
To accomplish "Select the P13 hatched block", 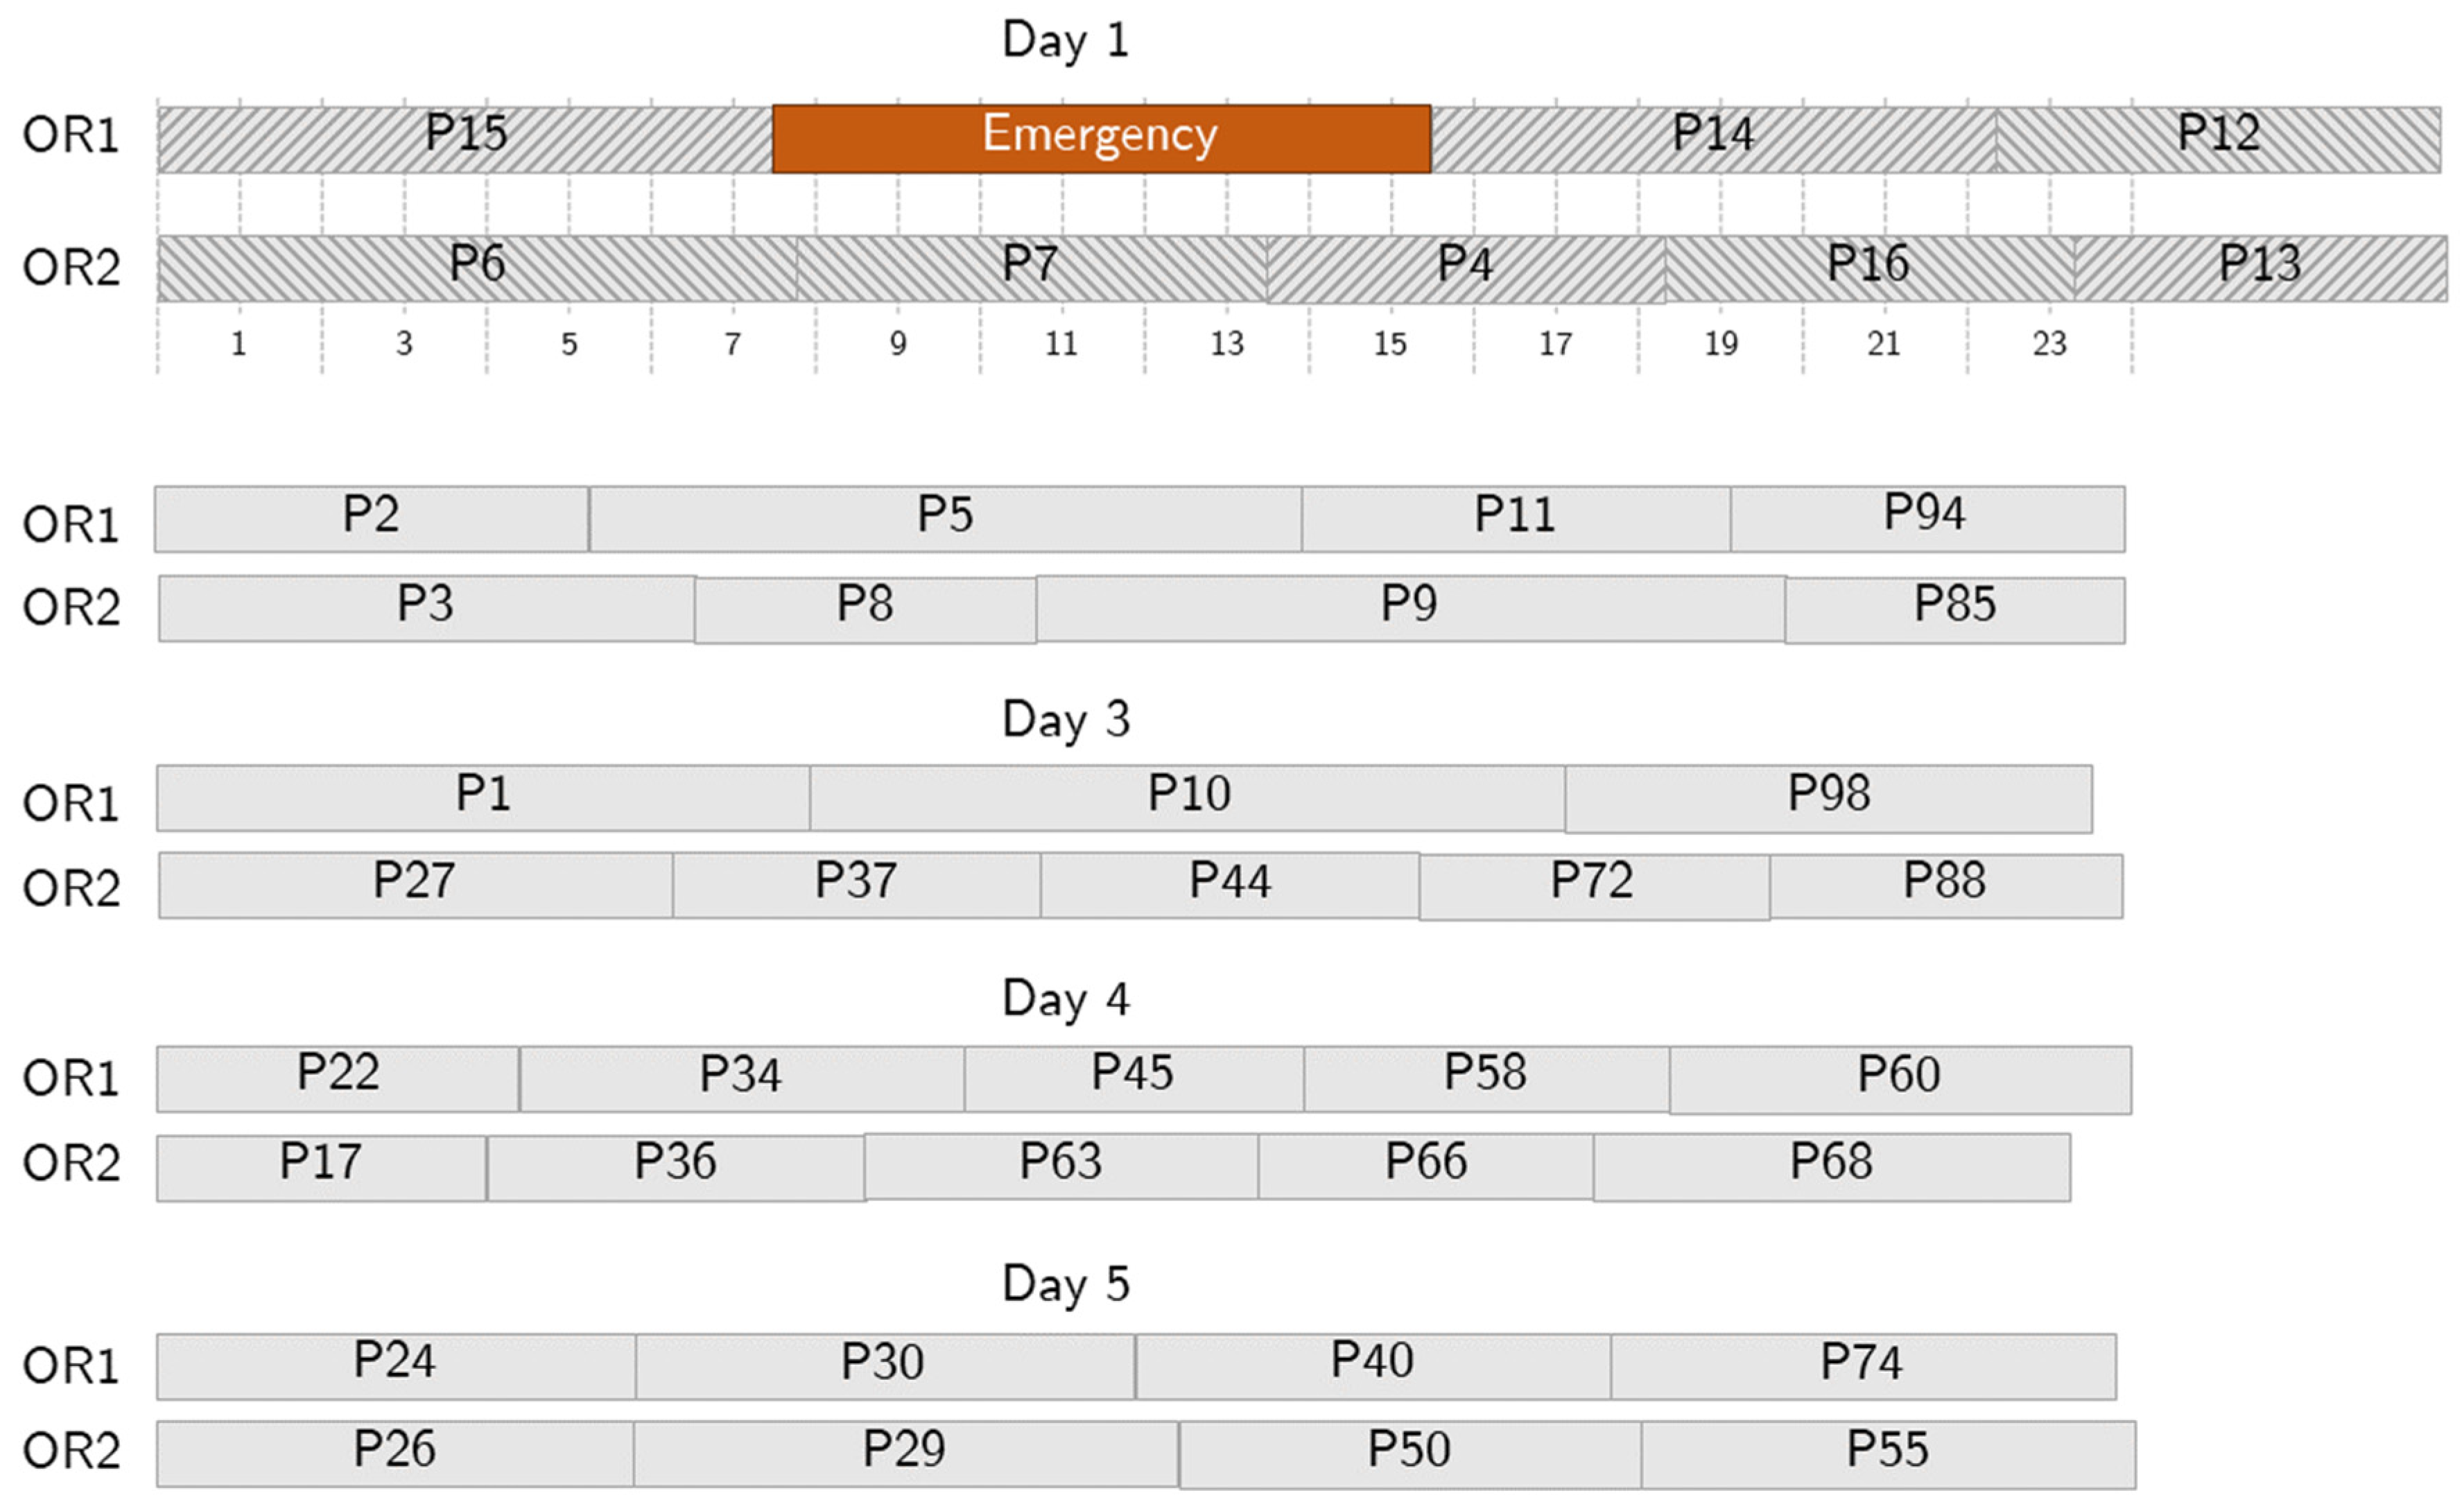I will coord(2260,268).
